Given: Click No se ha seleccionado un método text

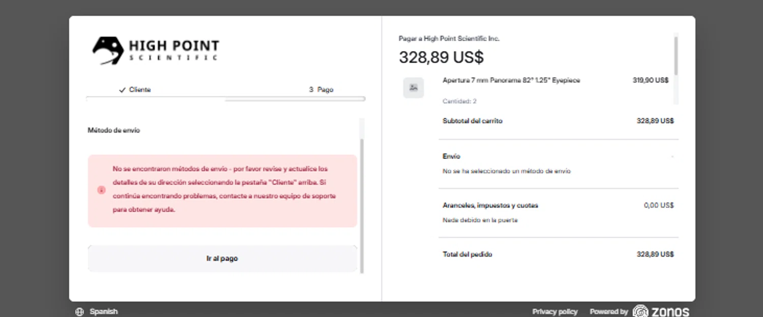Looking at the screenshot, I should [x=507, y=171].
